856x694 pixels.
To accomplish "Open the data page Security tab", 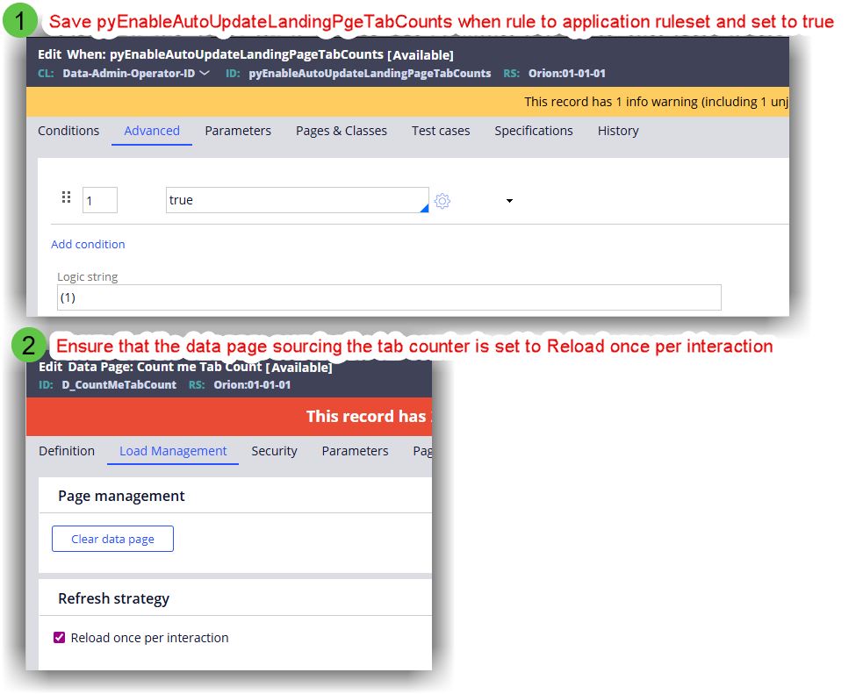I will [274, 451].
